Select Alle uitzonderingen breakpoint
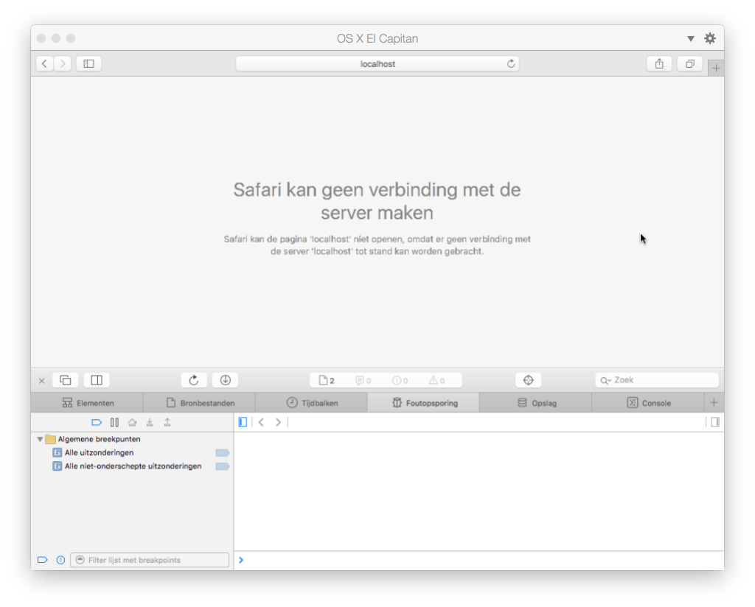This screenshot has width=755, height=607. [133, 452]
